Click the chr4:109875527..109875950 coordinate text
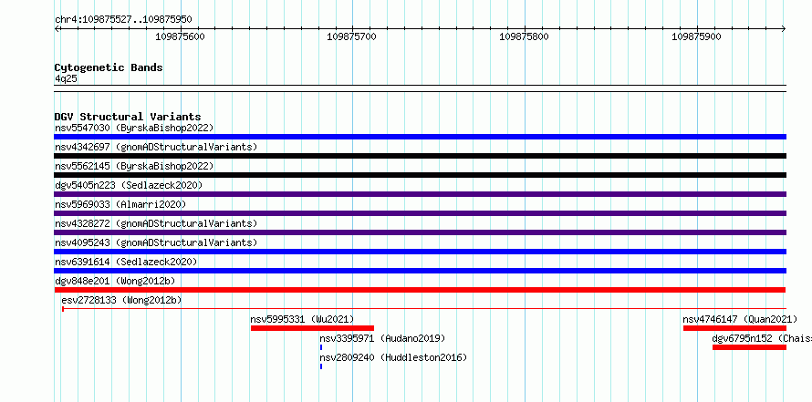 (123, 20)
